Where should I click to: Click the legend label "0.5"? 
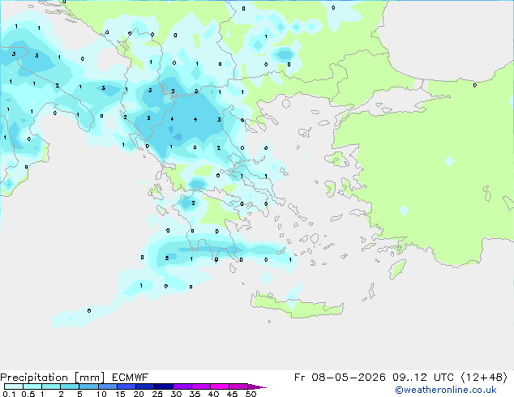(28, 394)
